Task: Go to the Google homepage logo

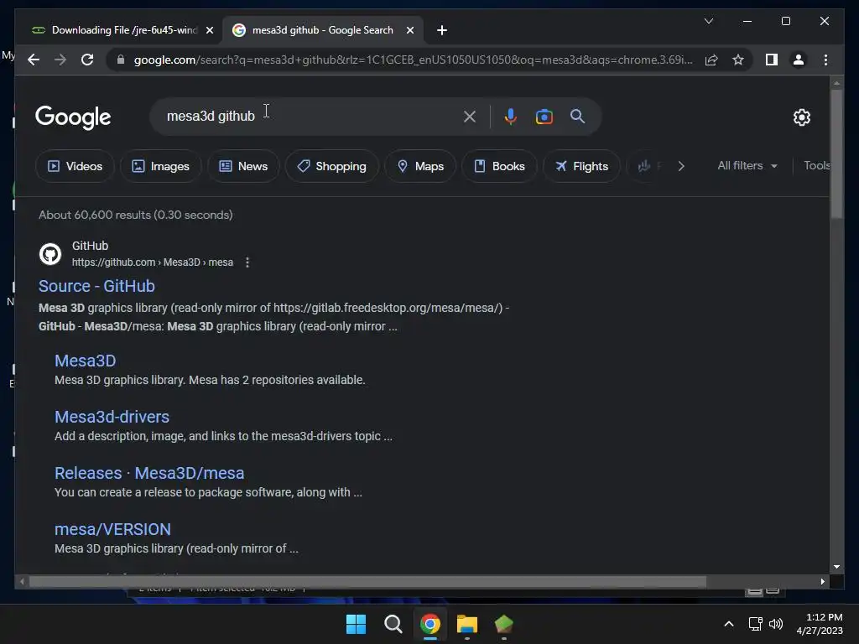Action: point(73,117)
